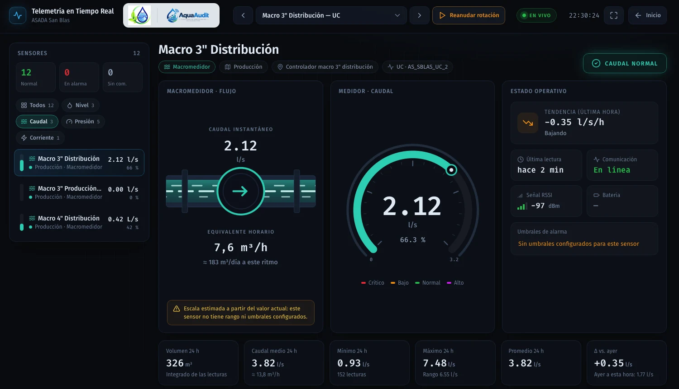Click the UC · AS_SBLAS_UC_2 chip
This screenshot has width=679, height=389.
pyautogui.click(x=417, y=67)
